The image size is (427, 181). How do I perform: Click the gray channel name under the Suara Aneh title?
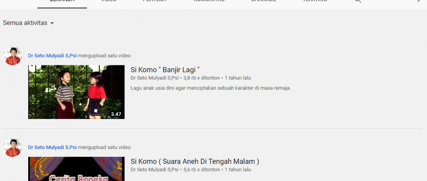click(x=155, y=169)
